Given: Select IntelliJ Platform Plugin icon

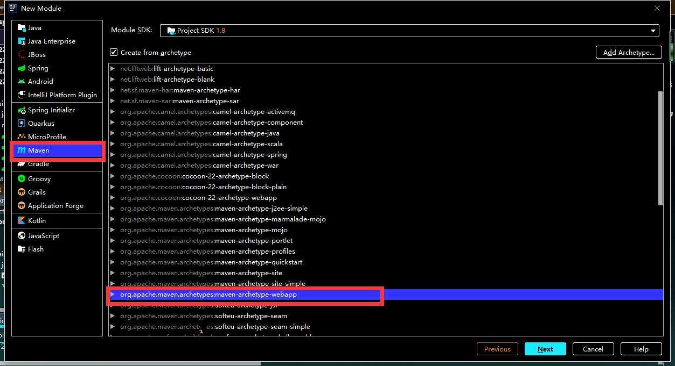Looking at the screenshot, I should tap(22, 95).
